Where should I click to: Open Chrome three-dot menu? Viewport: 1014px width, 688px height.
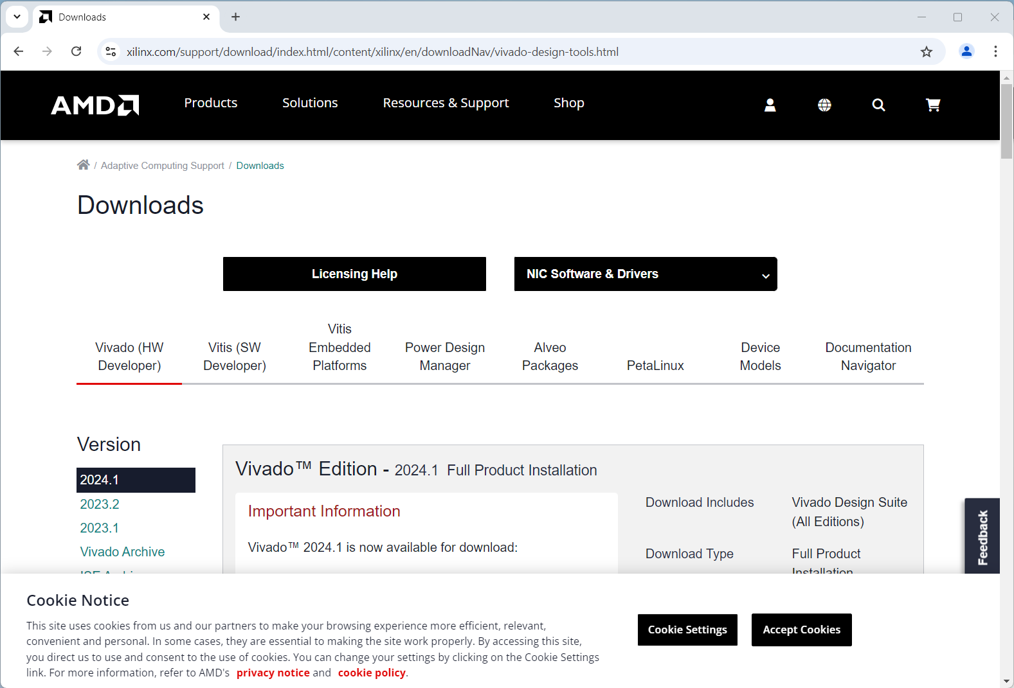coord(995,51)
